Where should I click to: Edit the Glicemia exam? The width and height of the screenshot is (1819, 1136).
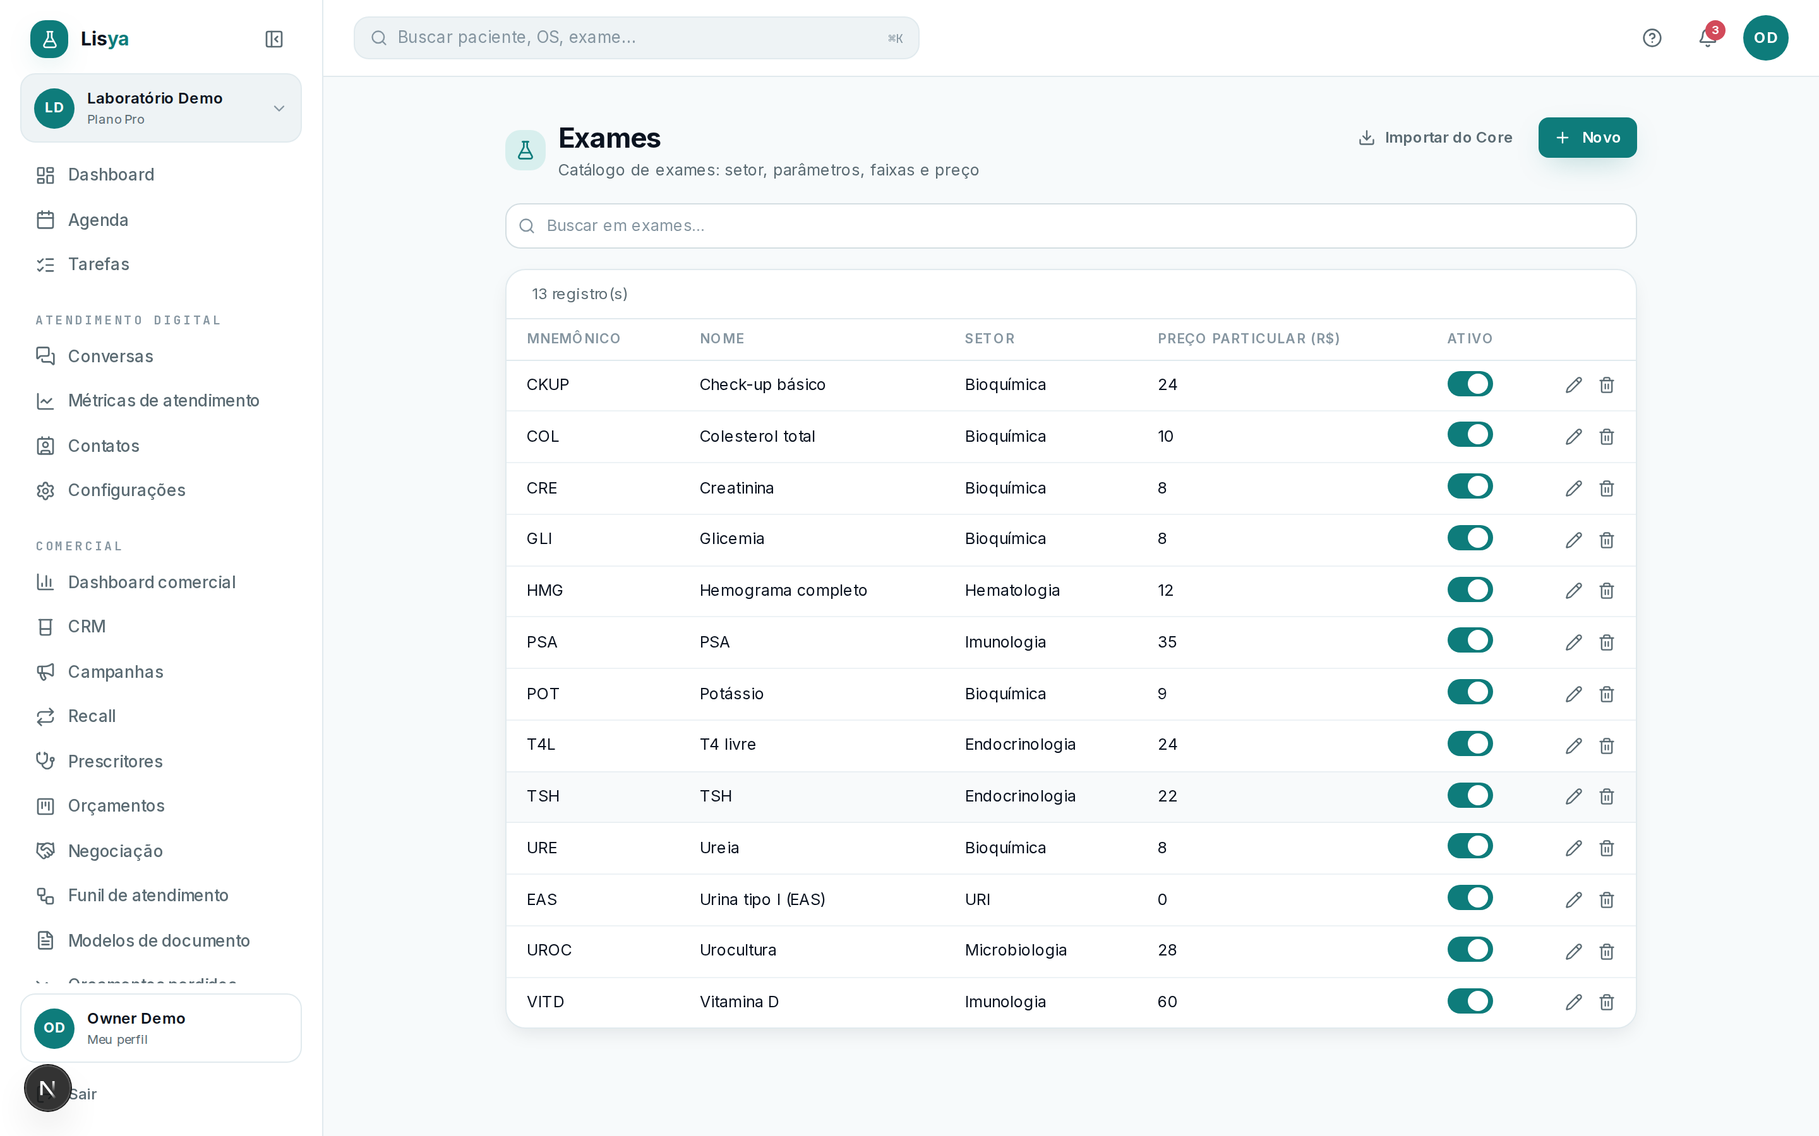pyautogui.click(x=1573, y=541)
